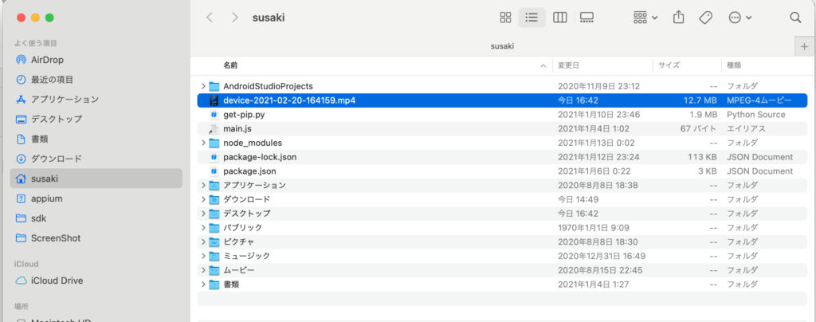Image resolution: width=816 pixels, height=322 pixels.
Task: Expand the ピクチャ folder
Action: coord(203,241)
